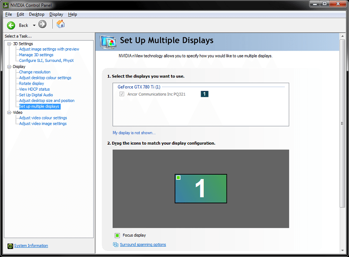
Task: Select Adjust video colour settings
Action: 43,118
